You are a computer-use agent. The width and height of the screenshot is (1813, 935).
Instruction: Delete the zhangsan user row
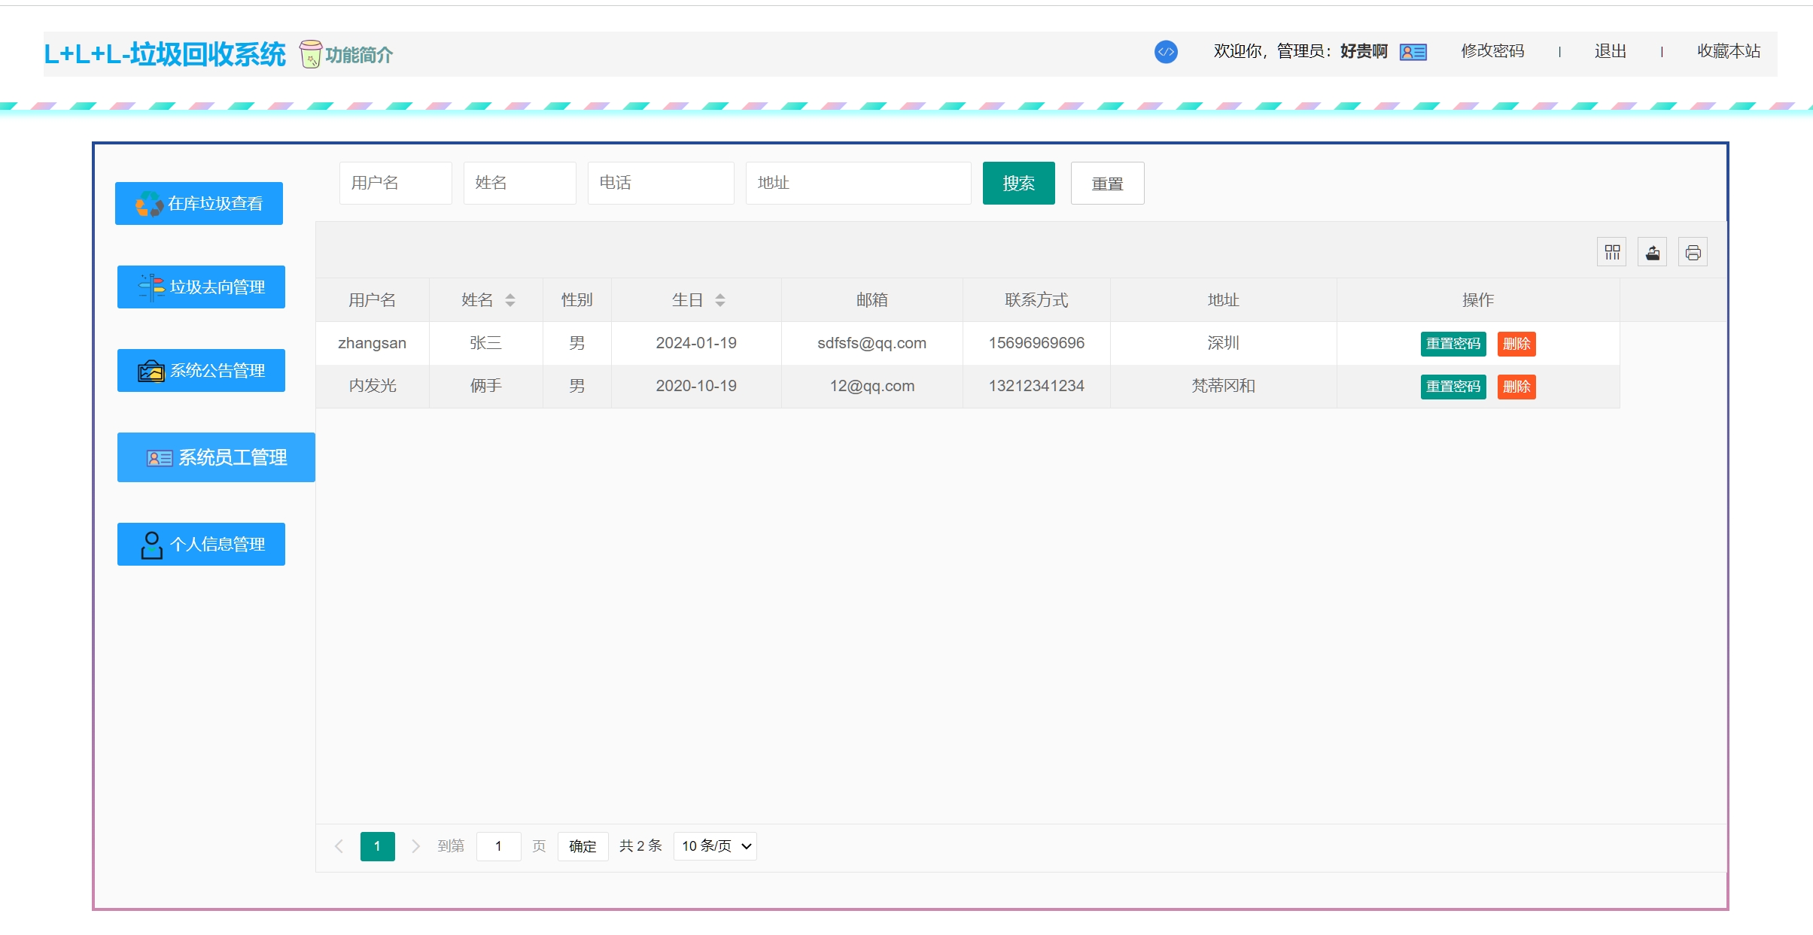1516,344
